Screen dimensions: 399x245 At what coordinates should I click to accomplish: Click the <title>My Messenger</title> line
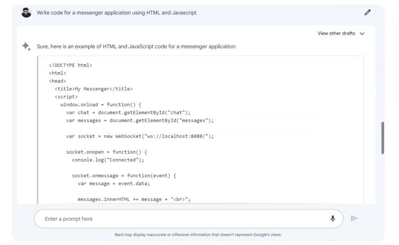(x=94, y=89)
